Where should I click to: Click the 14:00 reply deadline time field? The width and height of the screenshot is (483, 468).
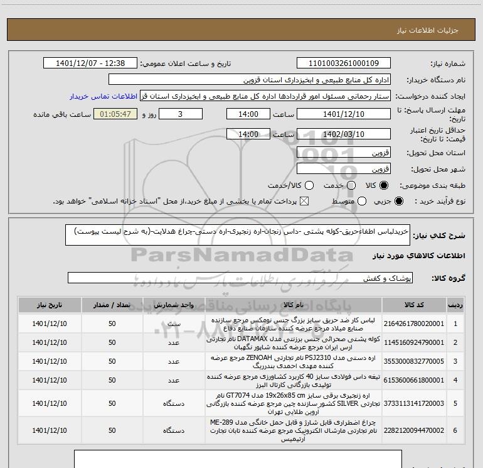tap(248, 114)
